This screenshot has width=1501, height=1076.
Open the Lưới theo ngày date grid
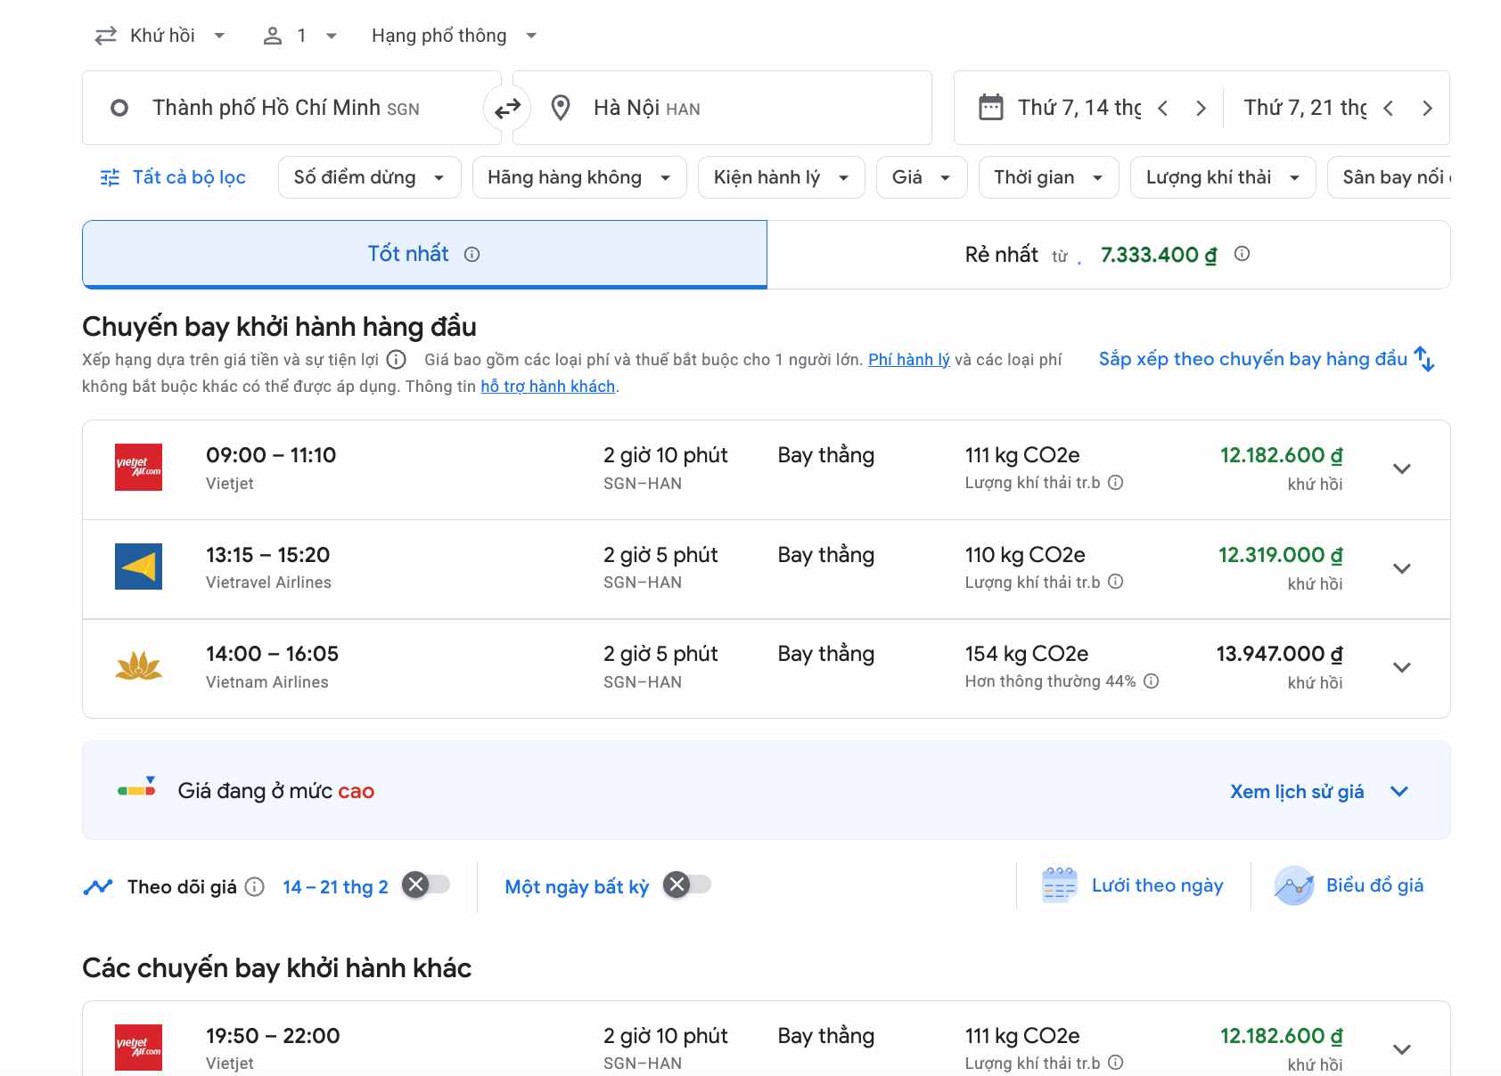click(x=1133, y=885)
